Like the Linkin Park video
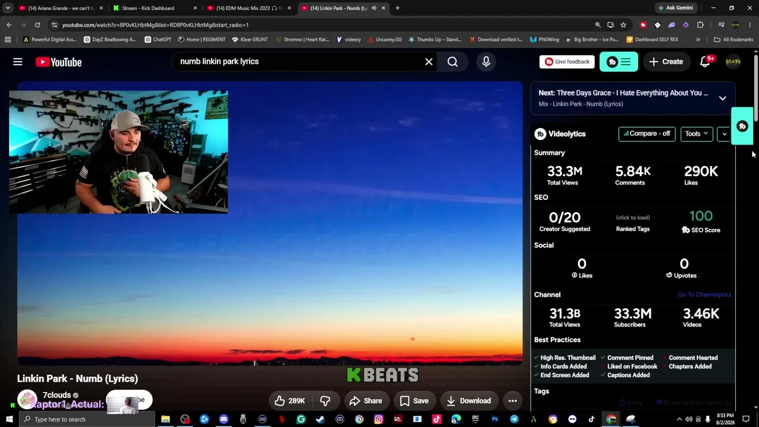Screen dimensions: 759x427 (x=289, y=401)
